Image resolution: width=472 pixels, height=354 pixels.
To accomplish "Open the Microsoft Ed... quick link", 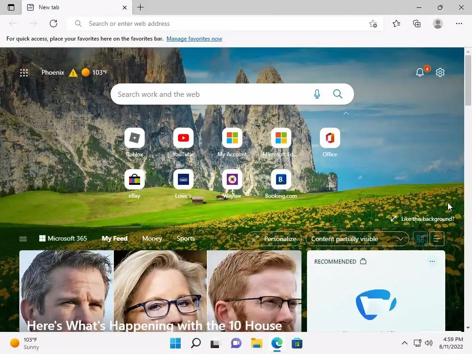I will 281,142.
